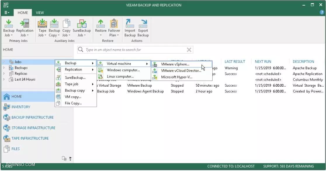Choose File Copy... in context menu
This screenshot has height=171, width=326.
76,103
